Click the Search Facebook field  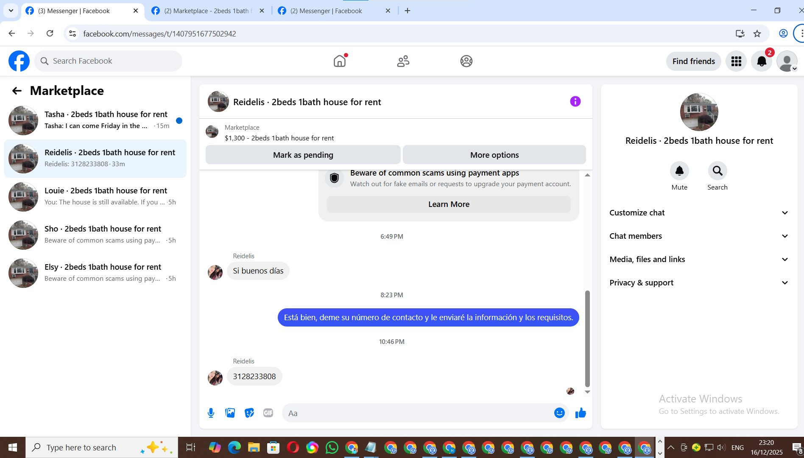tap(108, 61)
